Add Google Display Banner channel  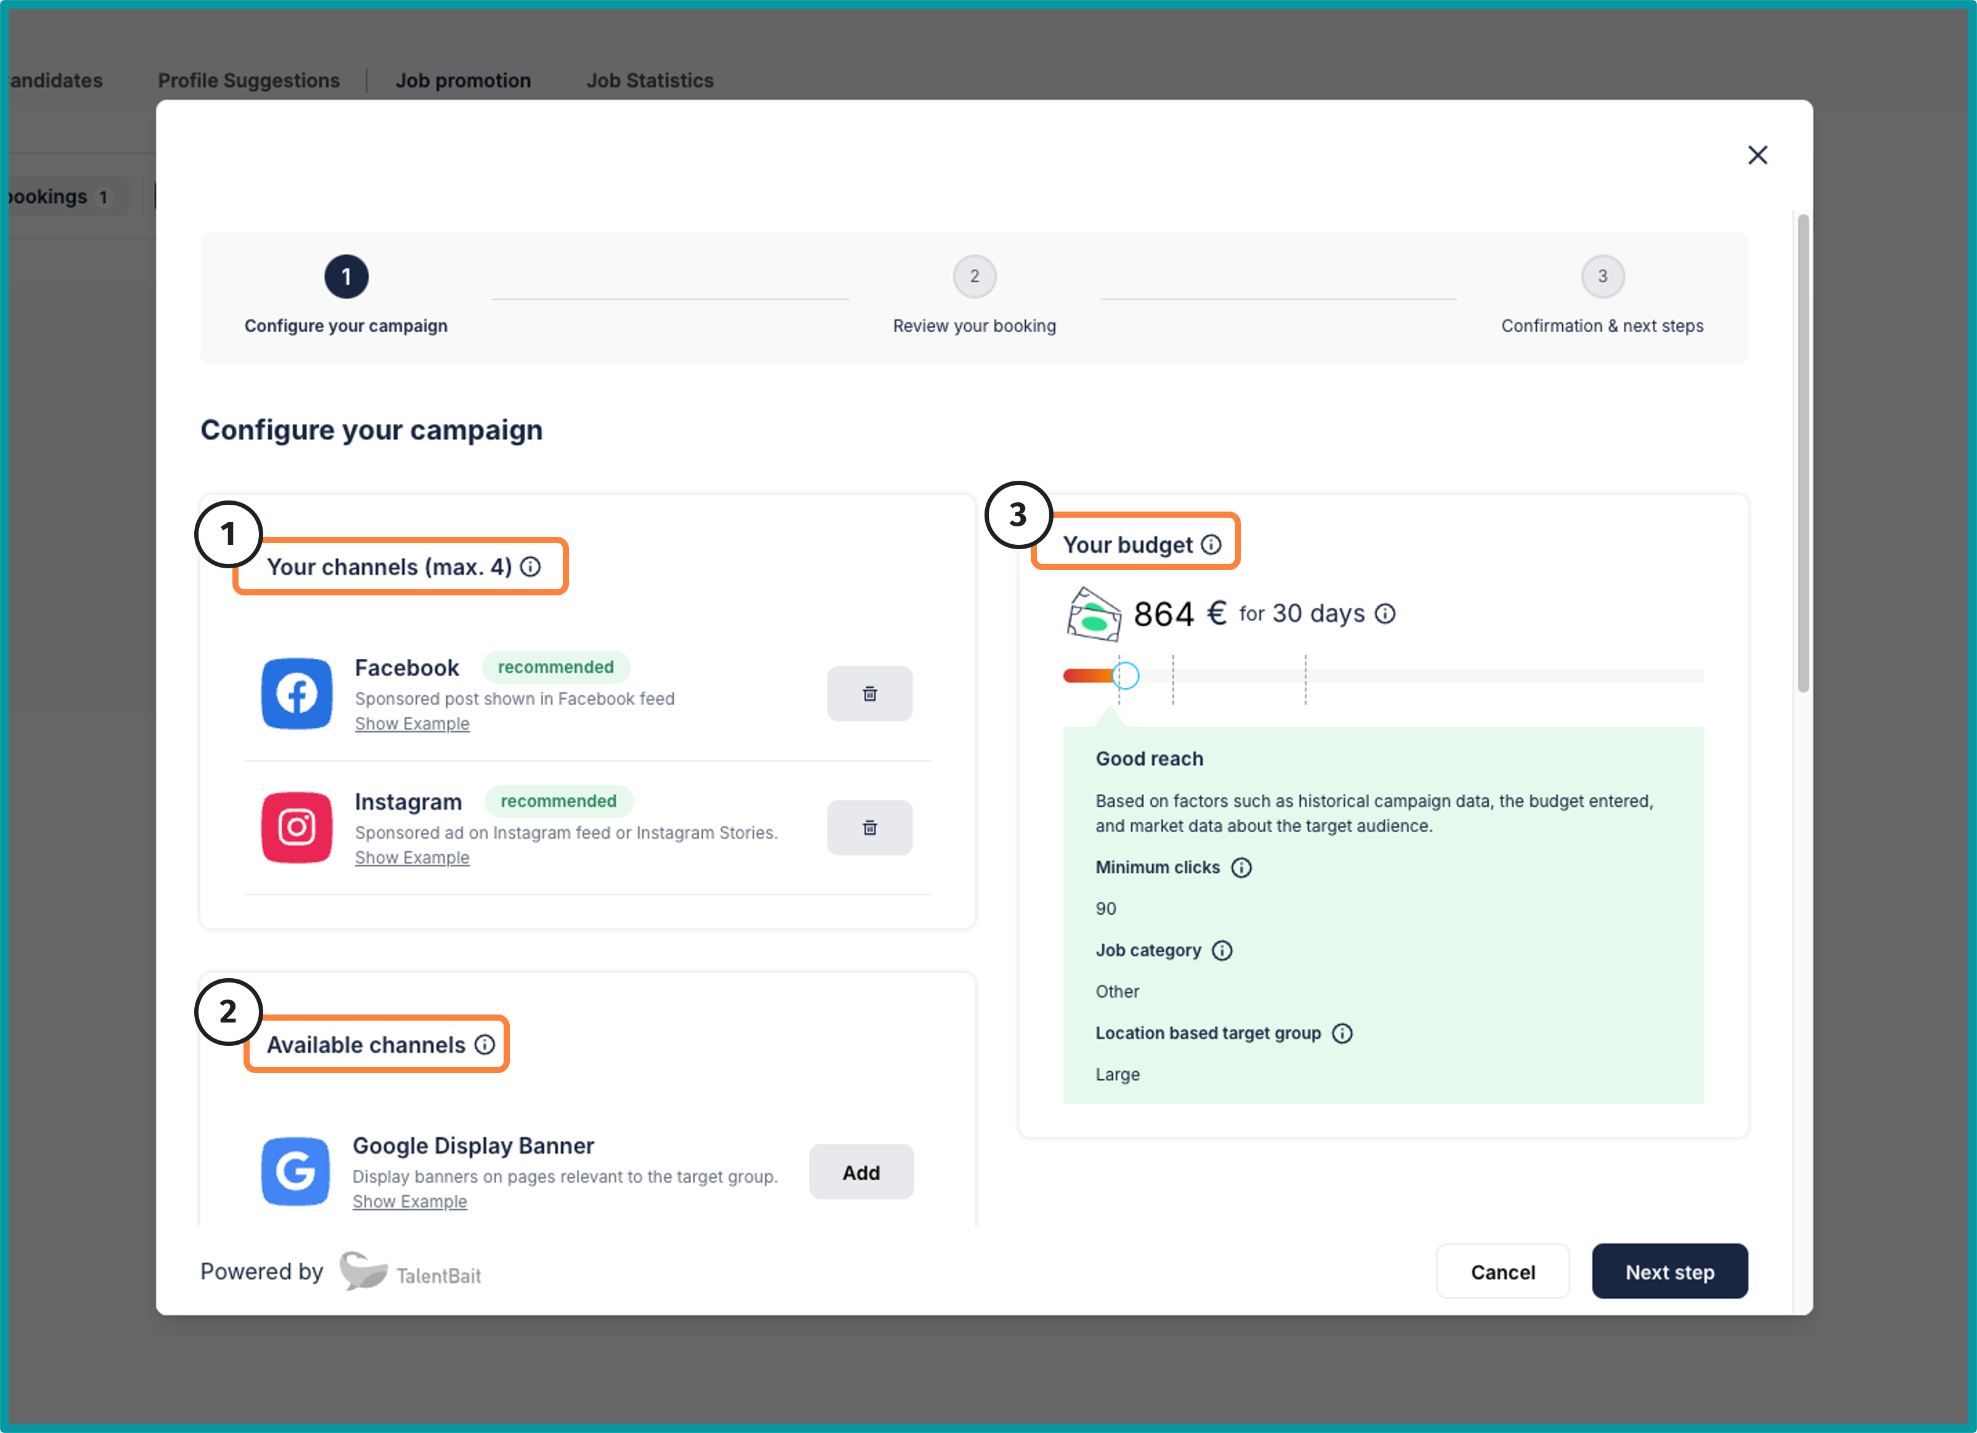pos(861,1172)
